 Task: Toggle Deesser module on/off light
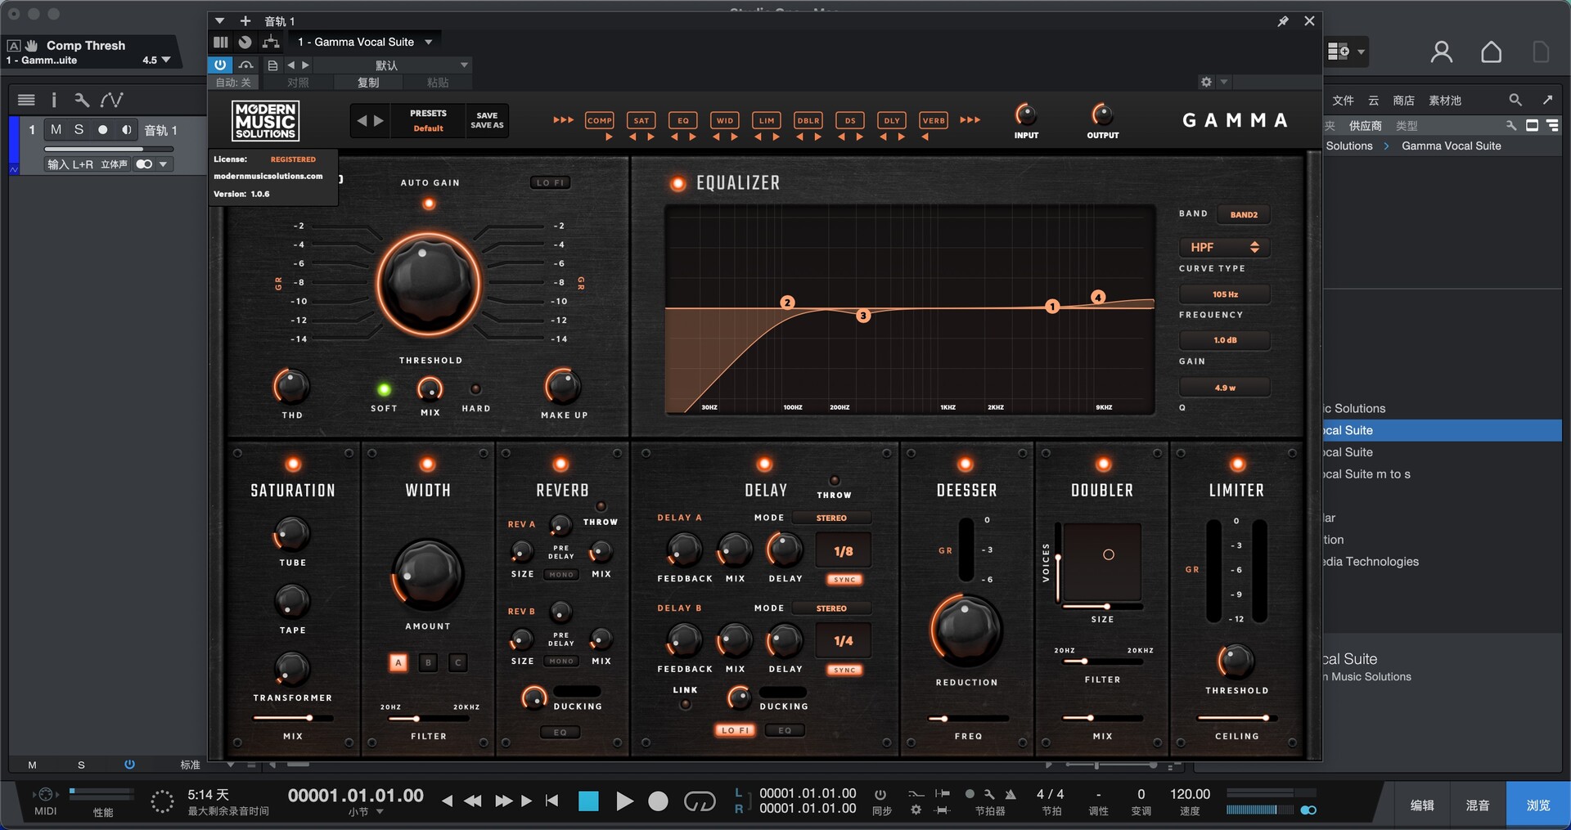[x=966, y=464]
